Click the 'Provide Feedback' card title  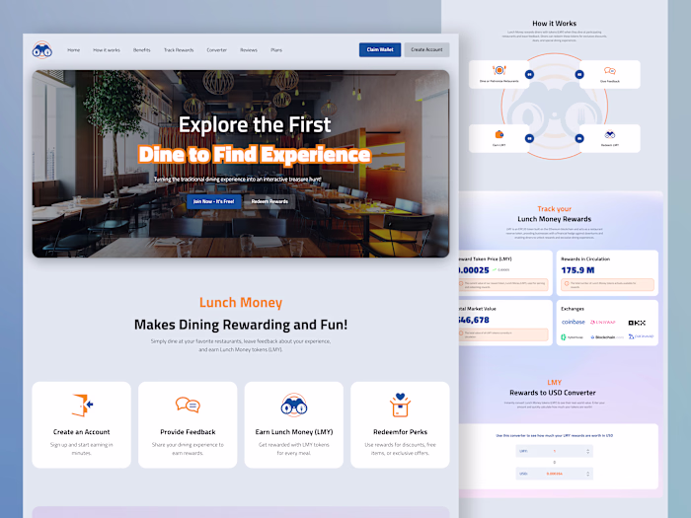point(188,432)
